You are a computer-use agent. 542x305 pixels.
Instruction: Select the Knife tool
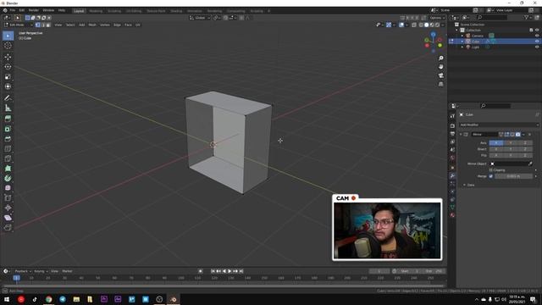(x=8, y=158)
